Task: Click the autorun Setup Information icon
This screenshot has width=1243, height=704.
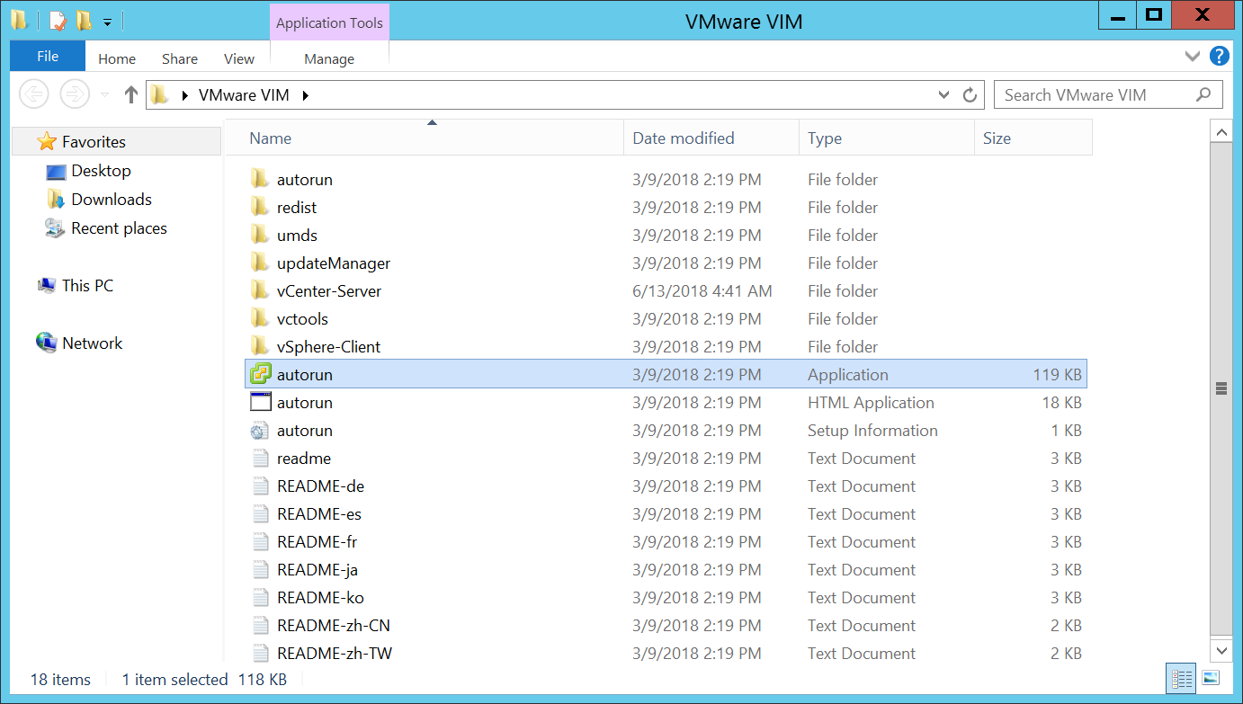Action: tap(260, 430)
